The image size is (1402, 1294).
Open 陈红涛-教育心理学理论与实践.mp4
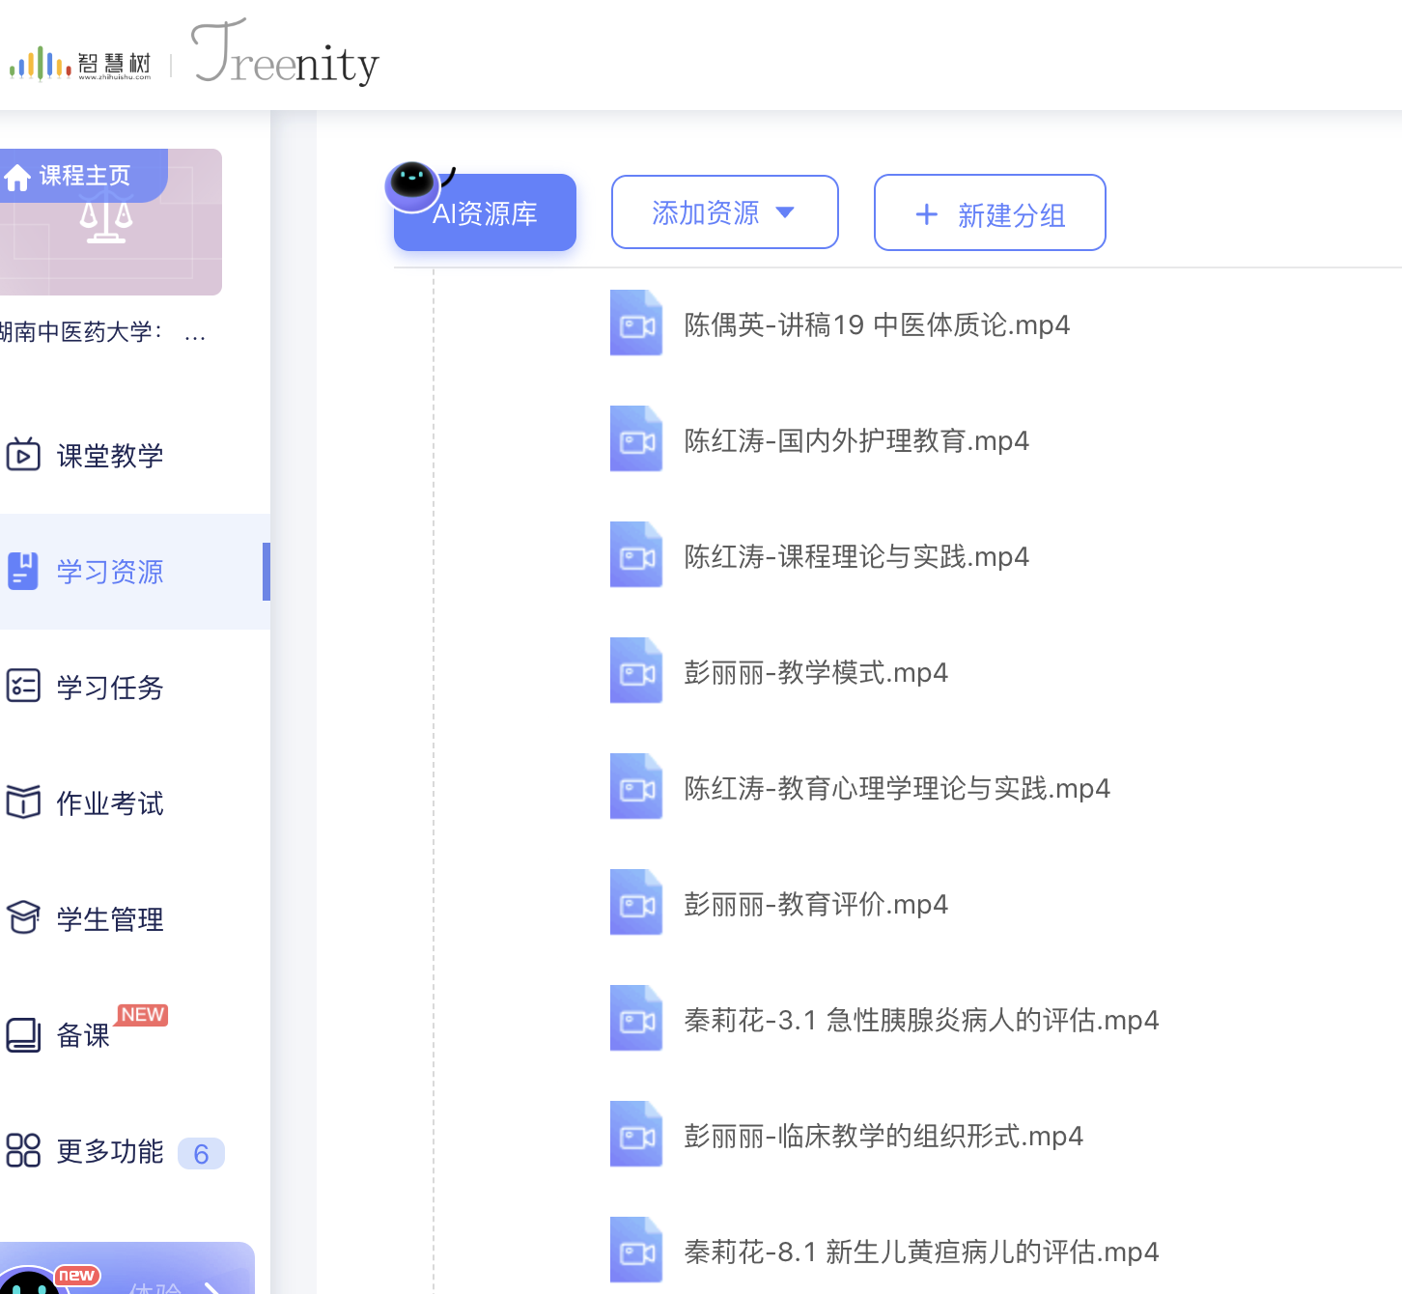(896, 789)
